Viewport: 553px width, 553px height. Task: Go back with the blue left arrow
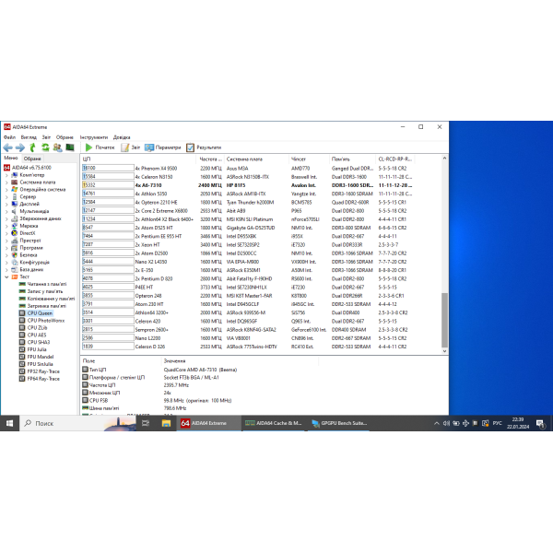[x=7, y=147]
